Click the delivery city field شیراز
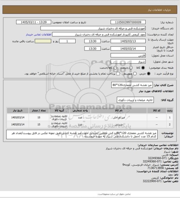This screenshot has height=198, width=180. tap(128, 62)
